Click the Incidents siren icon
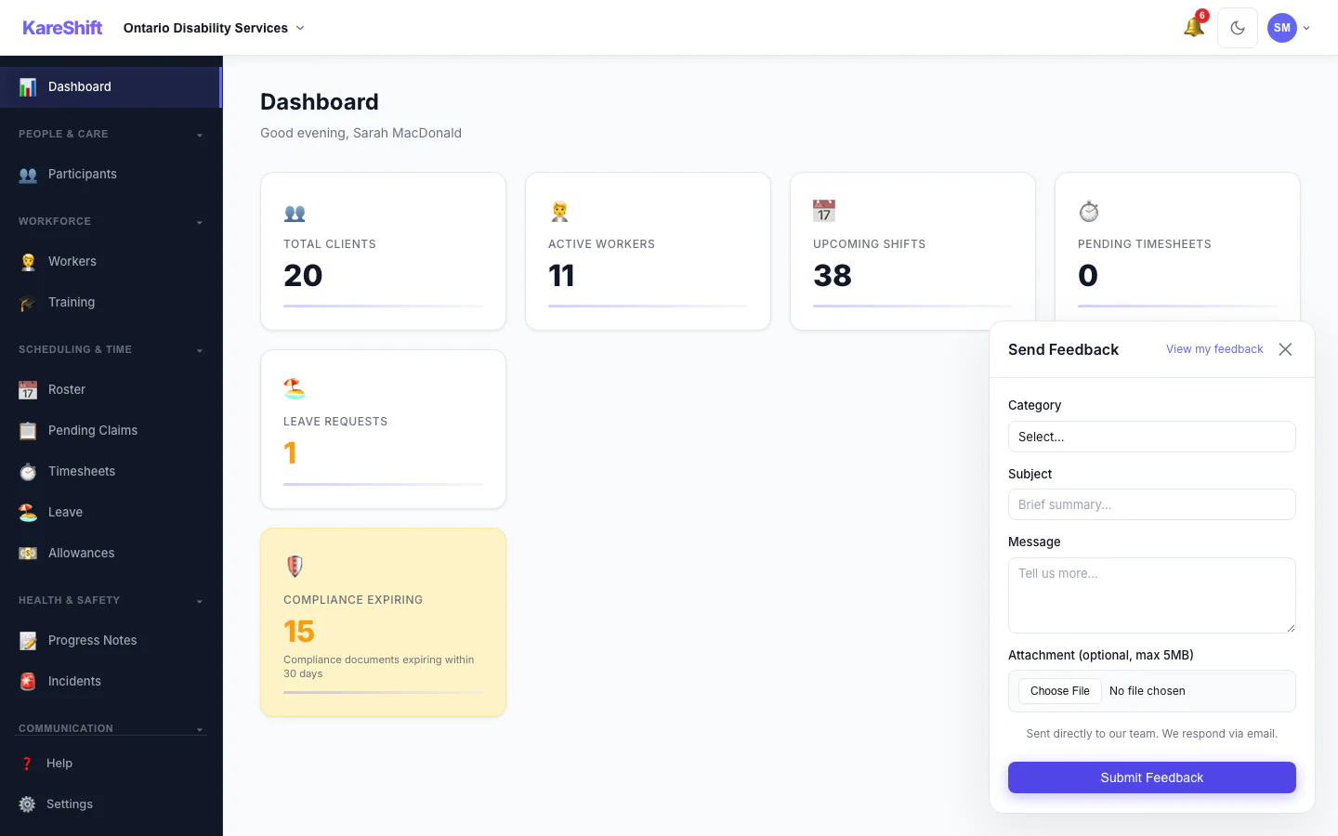Viewport: 1338px width, 836px height. [28, 682]
